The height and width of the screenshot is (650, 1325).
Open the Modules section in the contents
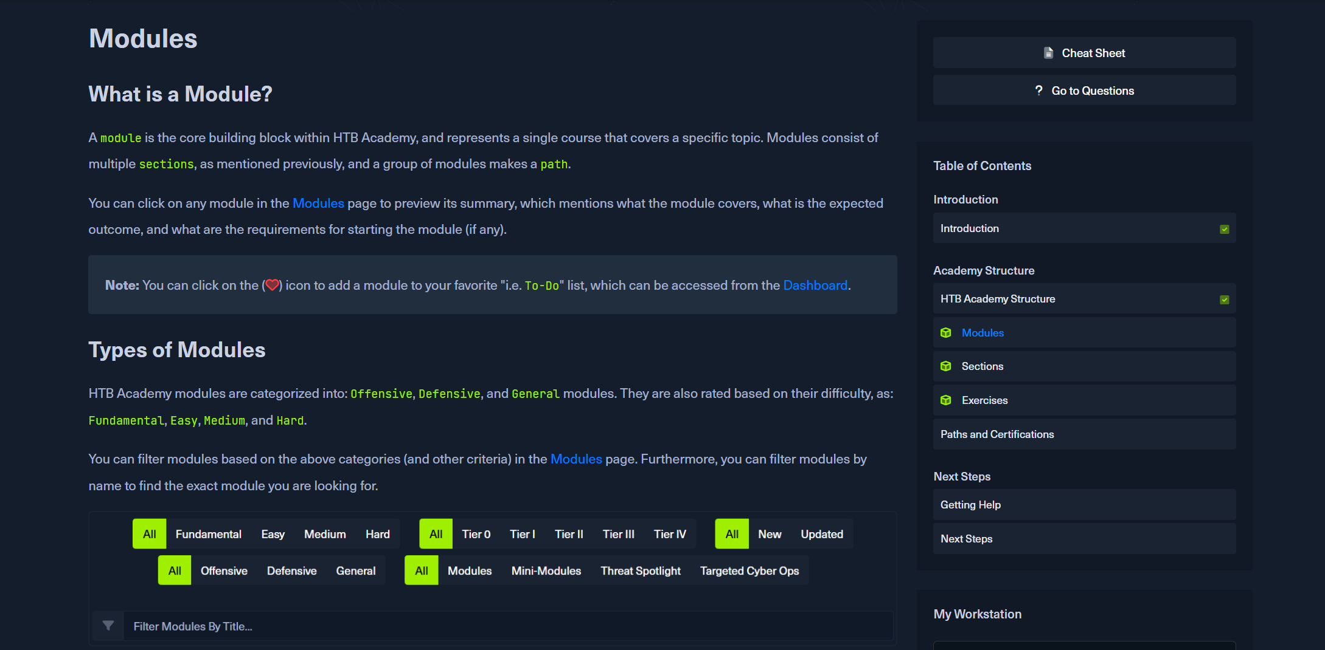coord(1084,333)
